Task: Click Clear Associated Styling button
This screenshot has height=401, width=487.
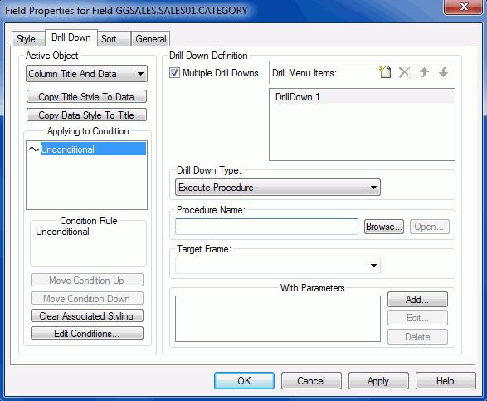Action: click(x=87, y=315)
